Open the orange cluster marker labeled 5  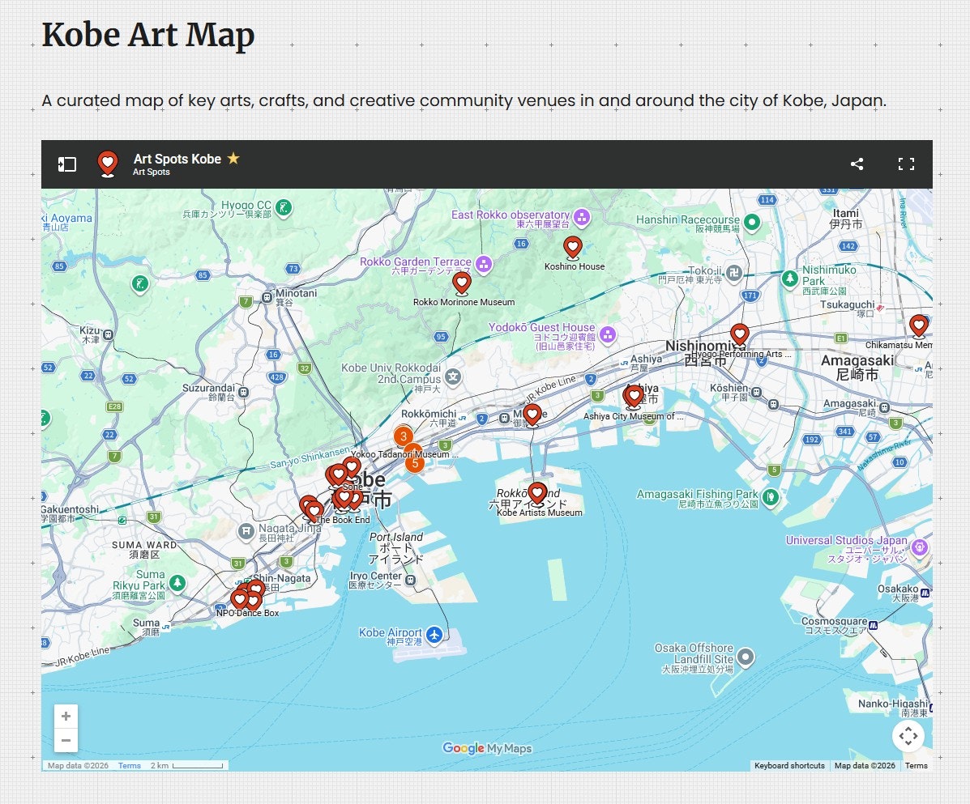[x=415, y=463]
